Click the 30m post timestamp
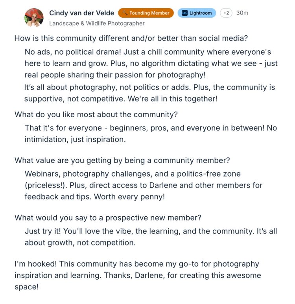The width and height of the screenshot is (295, 304). coord(242,13)
